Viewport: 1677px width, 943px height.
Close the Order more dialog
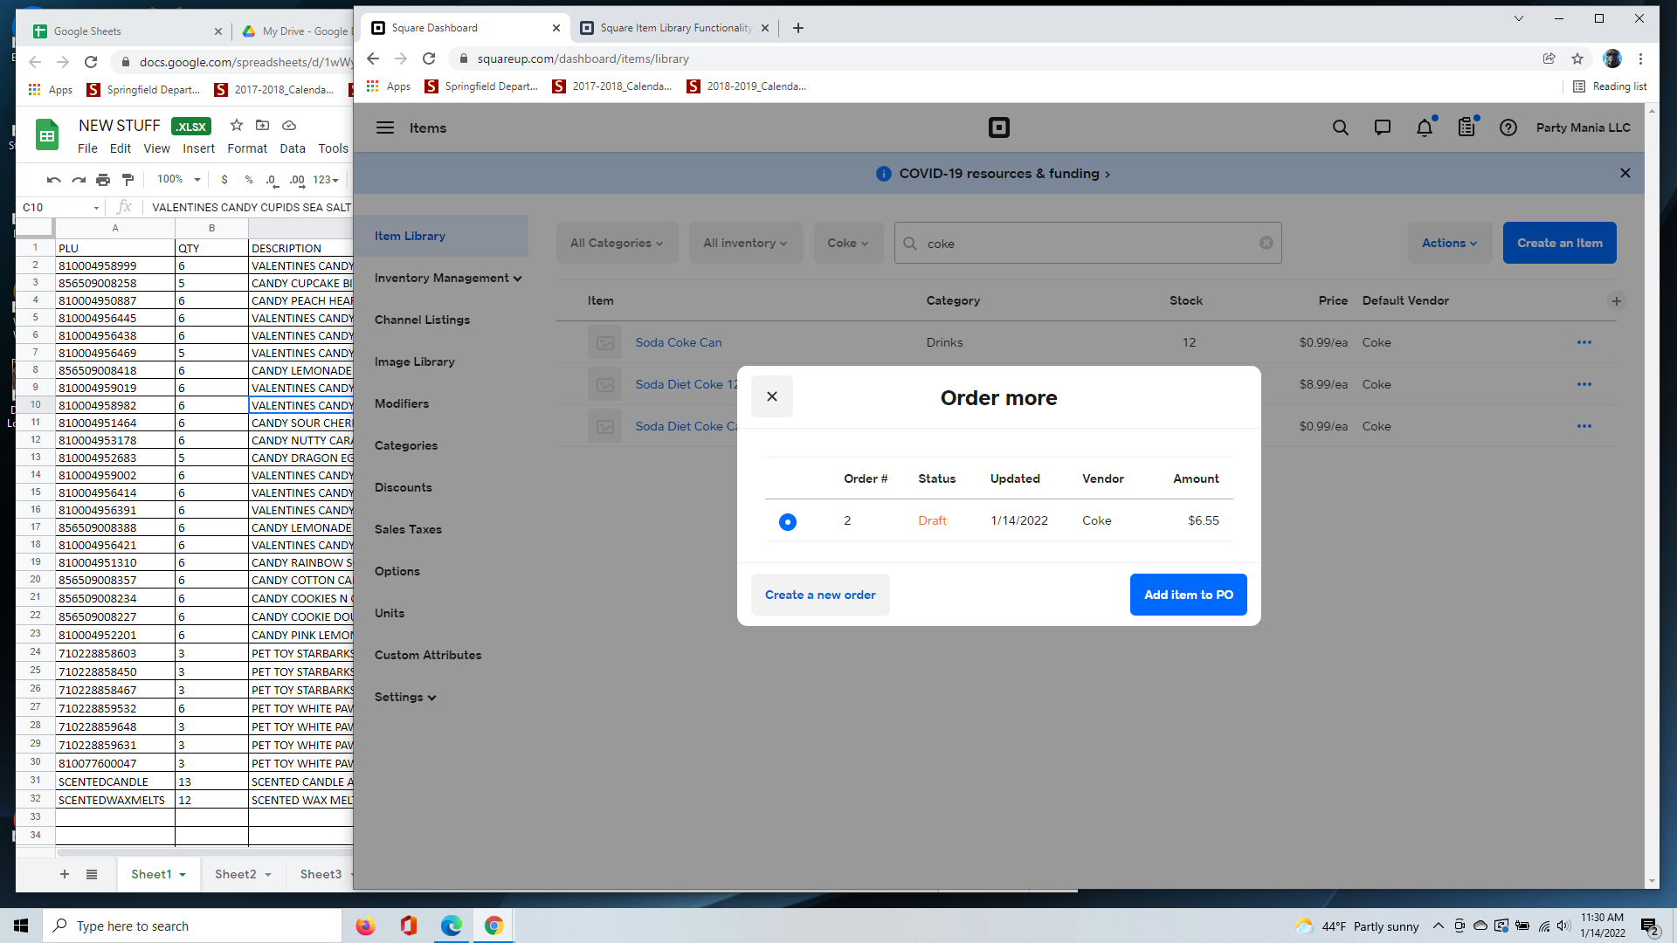pyautogui.click(x=772, y=396)
